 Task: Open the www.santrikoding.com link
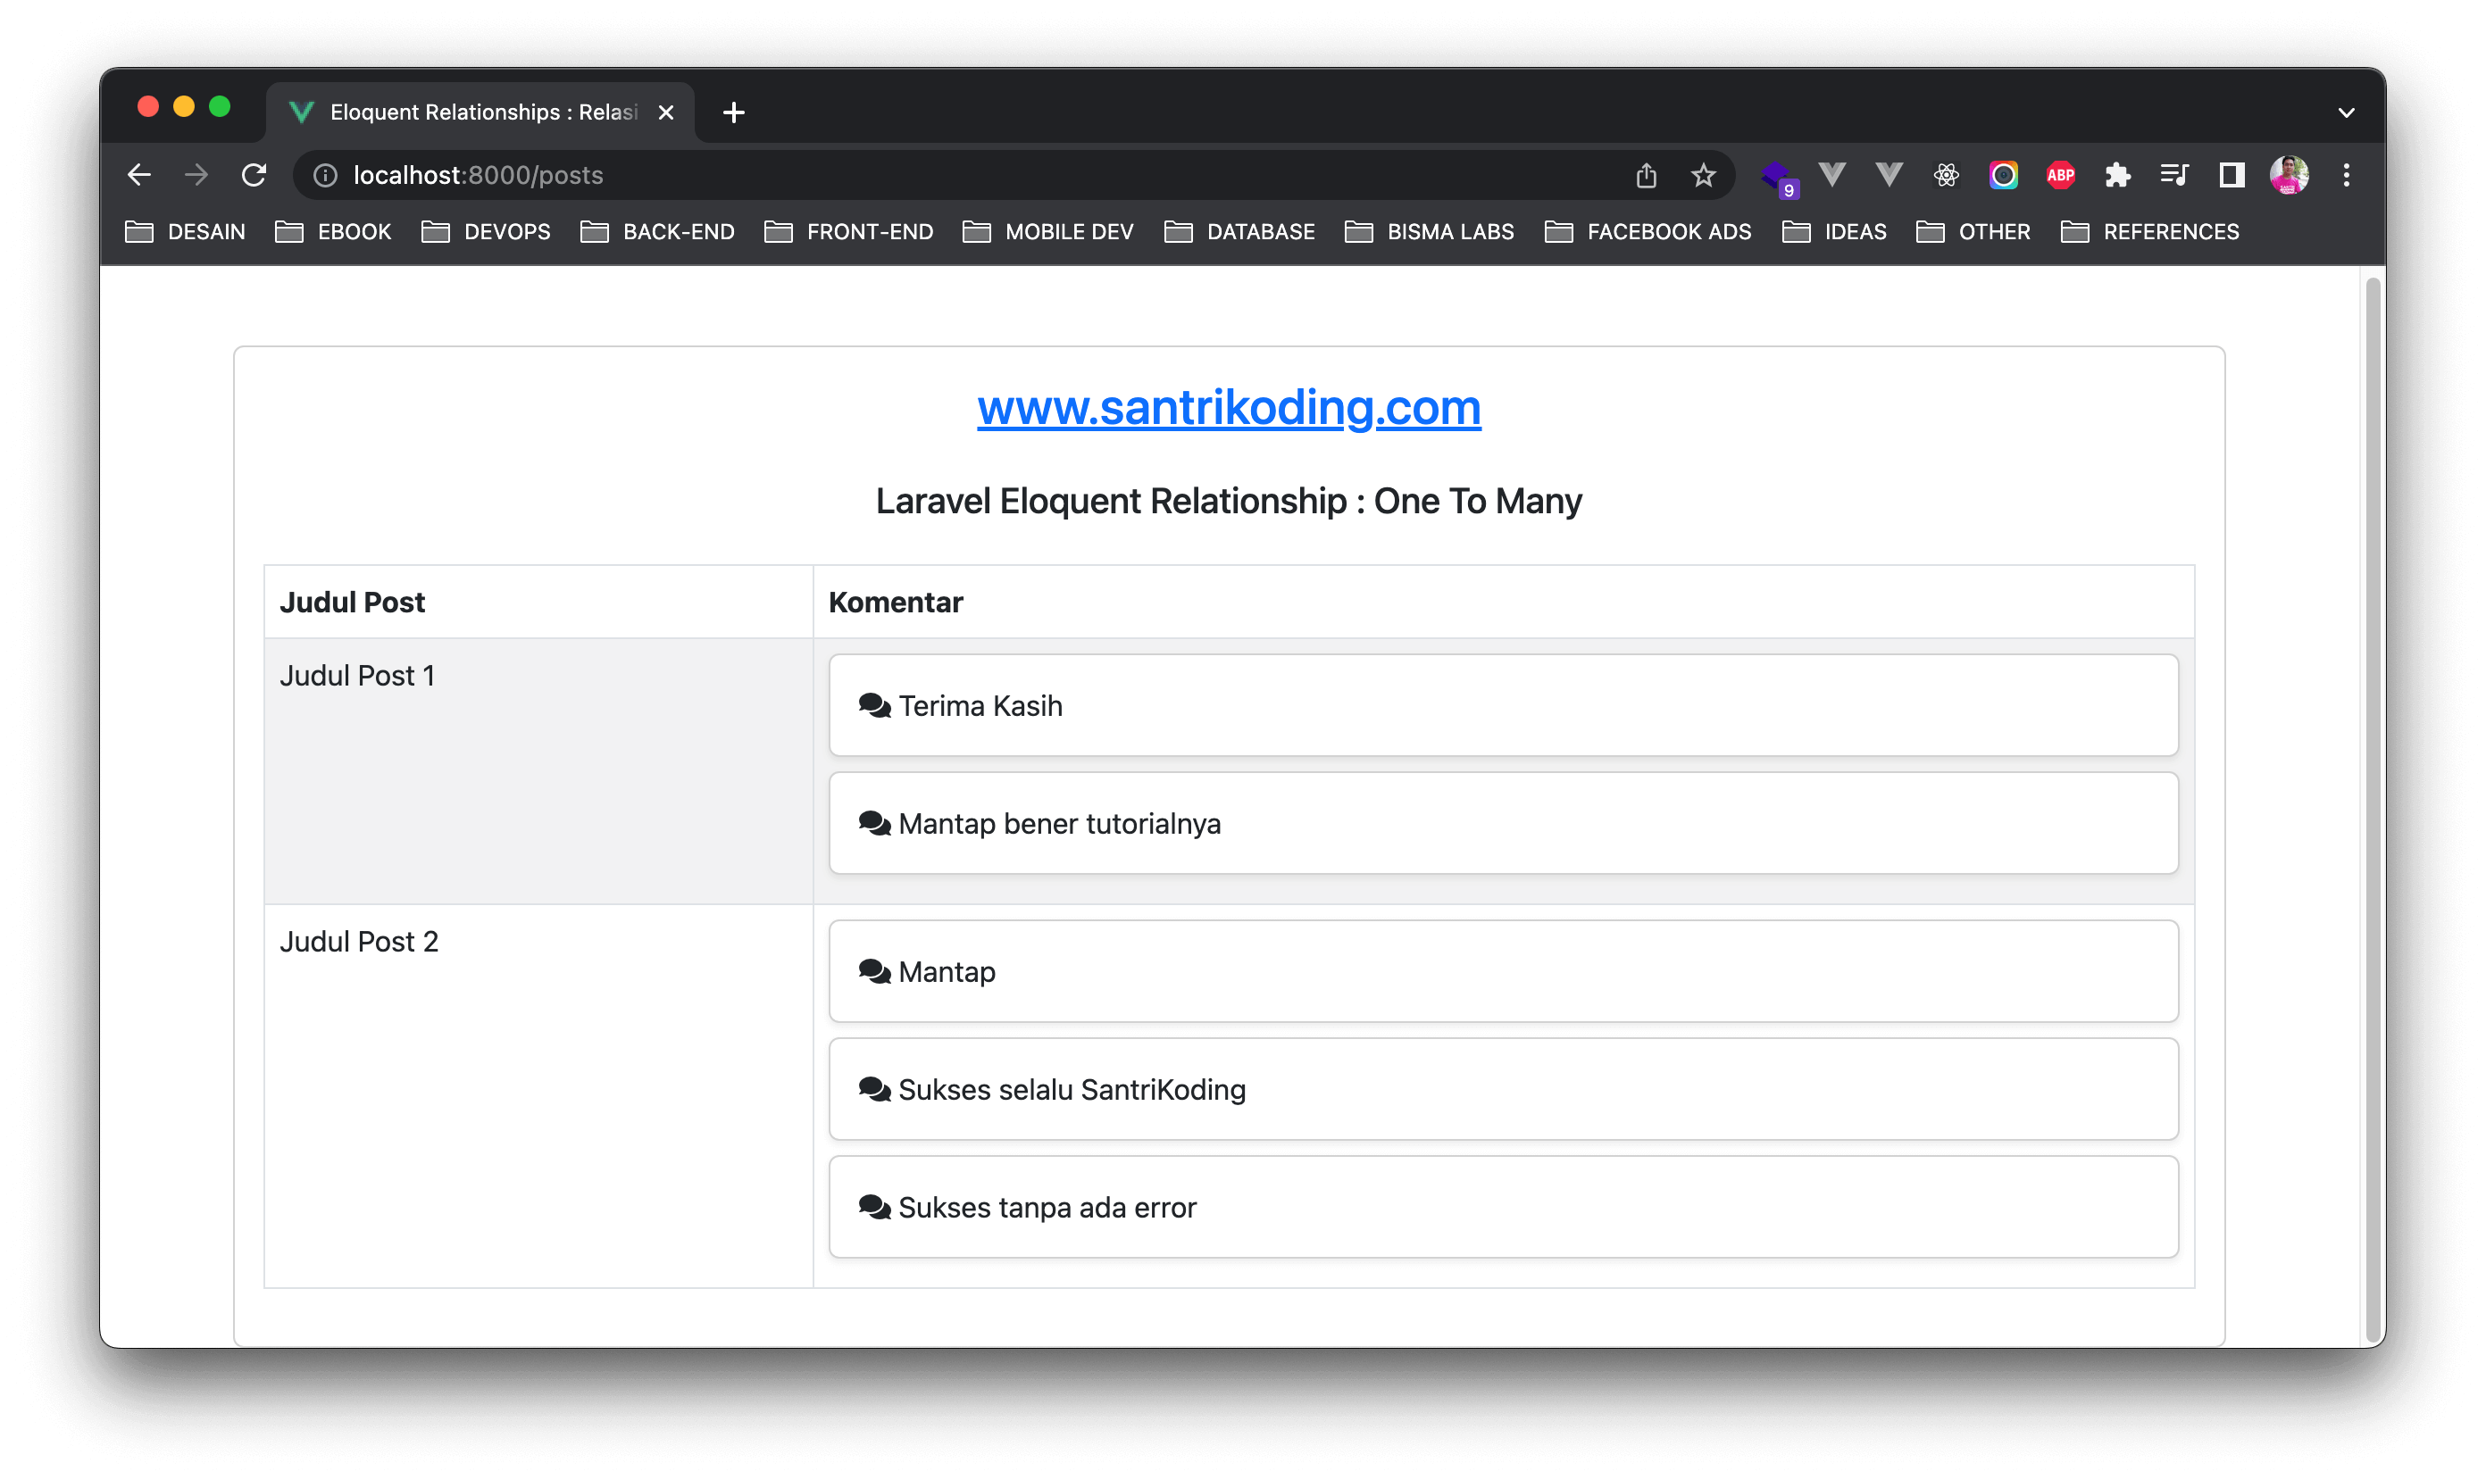click(x=1228, y=407)
